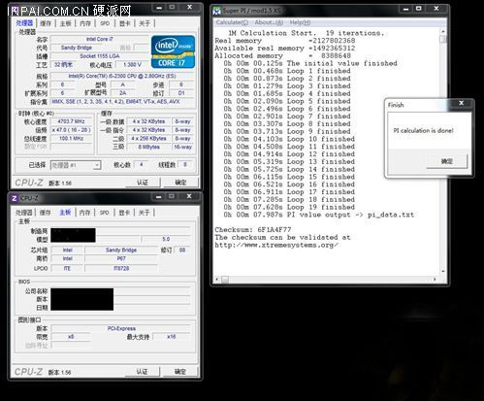Click 'Sandy Bridge' chipset value in mainboard window
Viewport: 484px width, 401px height.
121,250
